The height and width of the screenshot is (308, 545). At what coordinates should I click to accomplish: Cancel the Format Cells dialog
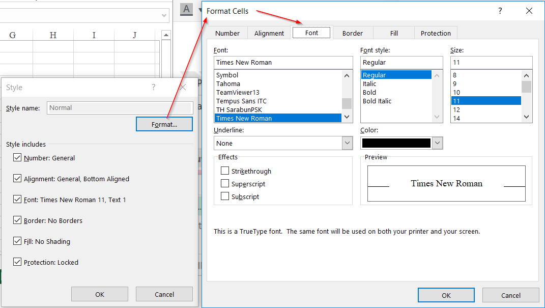point(510,295)
